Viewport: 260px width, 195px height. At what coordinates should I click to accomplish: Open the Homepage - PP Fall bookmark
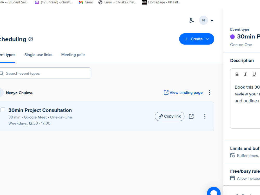click(x=161, y=2)
